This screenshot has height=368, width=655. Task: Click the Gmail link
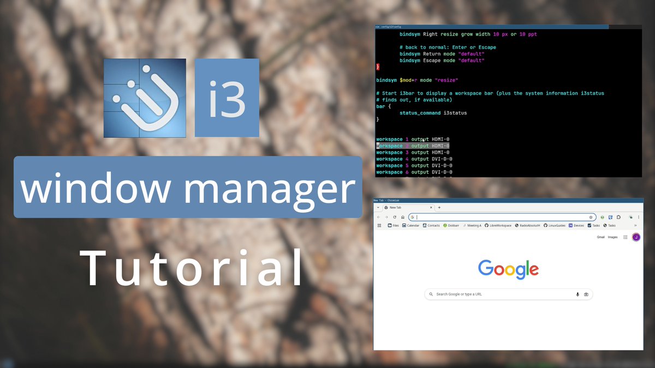pos(600,237)
